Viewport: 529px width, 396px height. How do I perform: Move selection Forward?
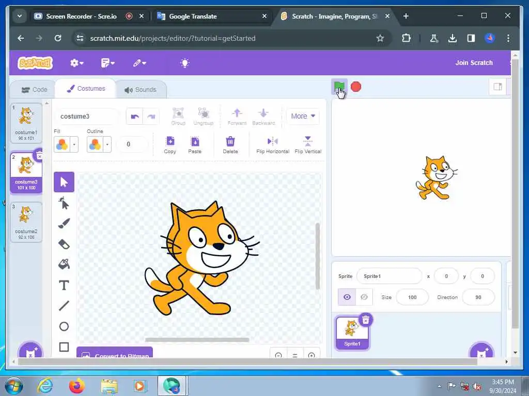click(237, 116)
